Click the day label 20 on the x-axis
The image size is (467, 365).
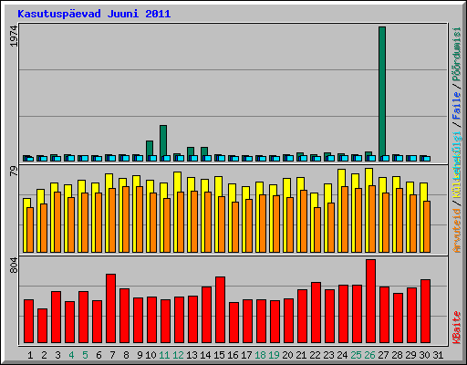[x=287, y=355]
